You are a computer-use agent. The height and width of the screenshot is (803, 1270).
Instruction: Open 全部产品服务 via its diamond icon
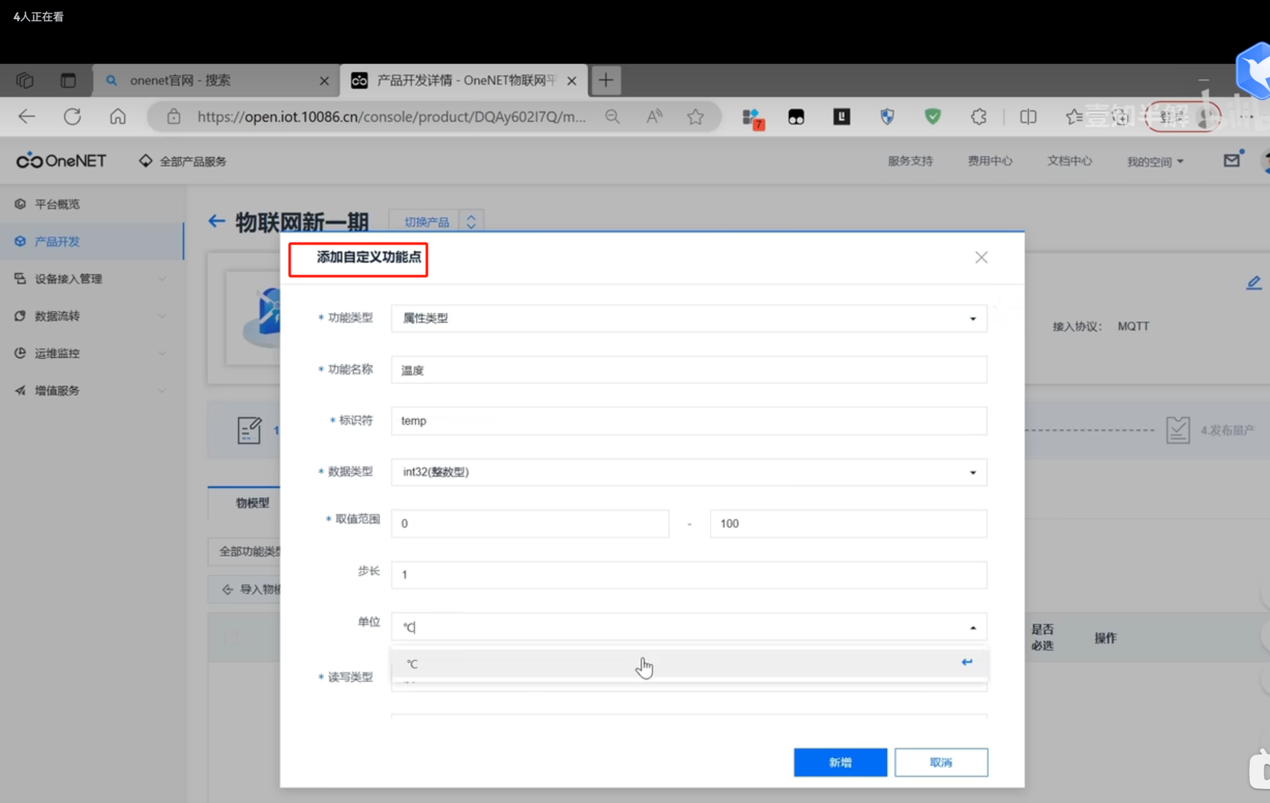[145, 160]
